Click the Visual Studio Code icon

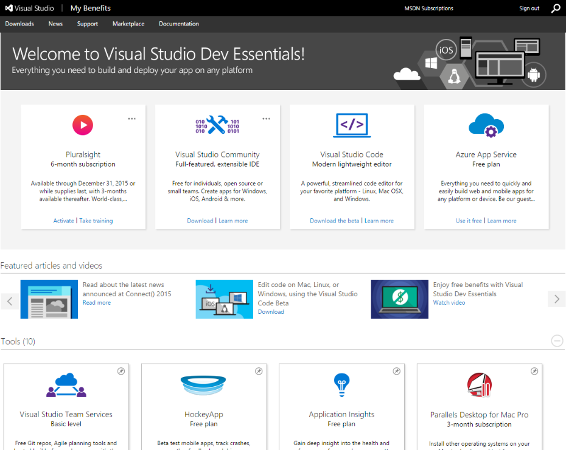[x=352, y=125]
